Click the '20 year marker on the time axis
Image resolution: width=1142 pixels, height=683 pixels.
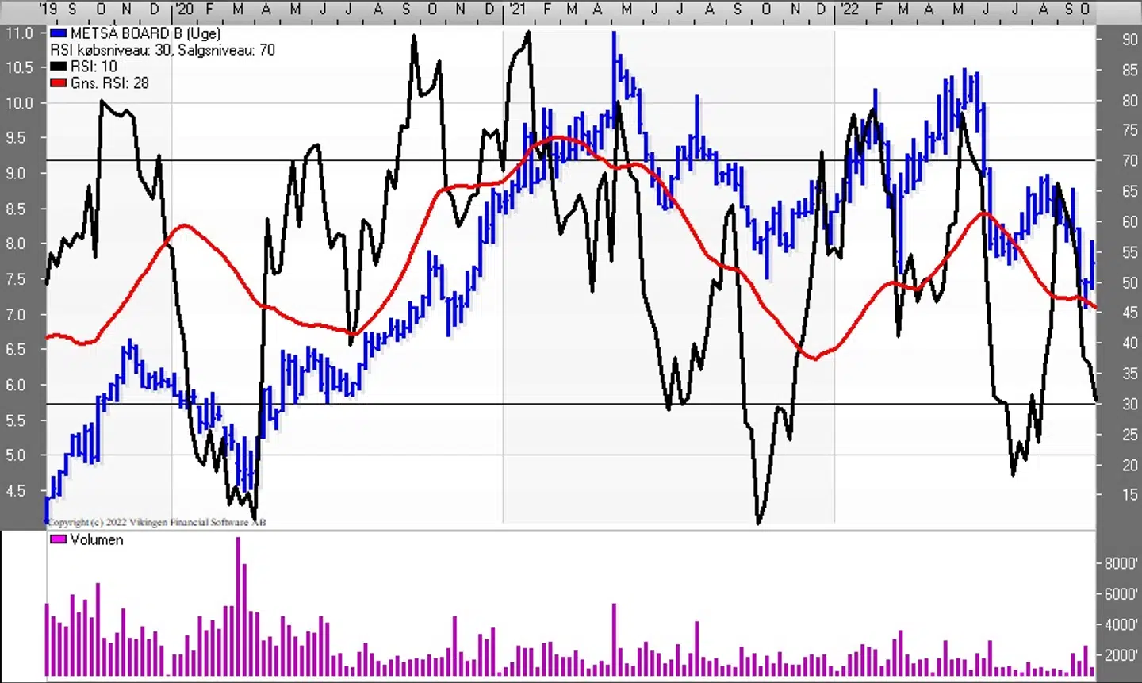click(x=184, y=9)
